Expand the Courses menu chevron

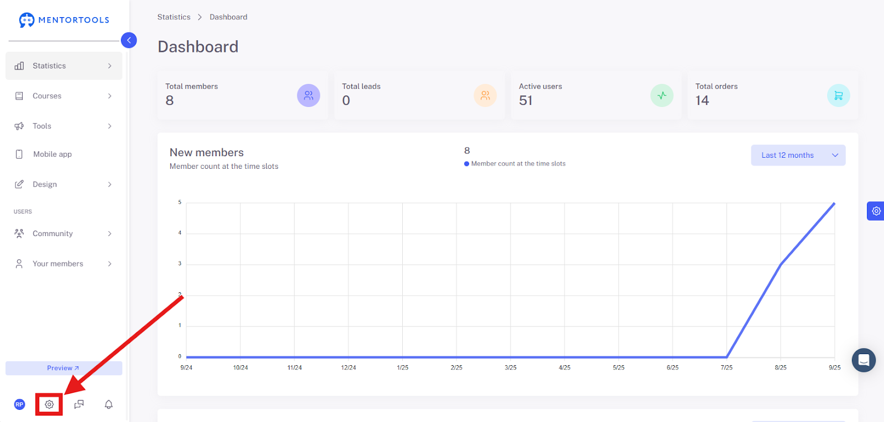[109, 96]
